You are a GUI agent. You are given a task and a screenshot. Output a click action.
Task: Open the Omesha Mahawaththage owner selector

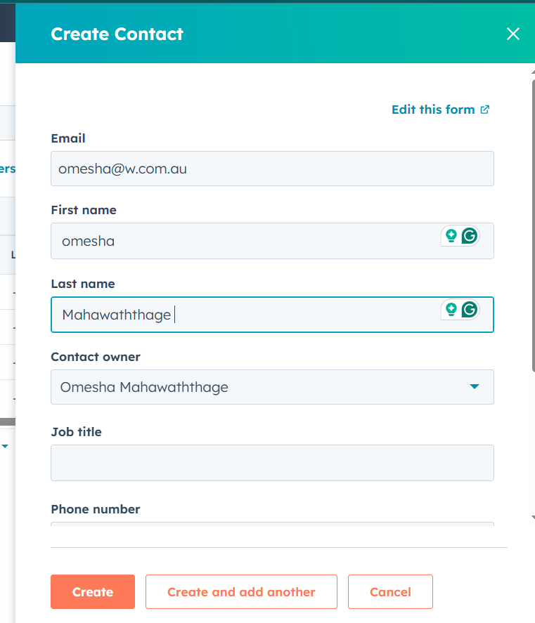[x=272, y=387]
